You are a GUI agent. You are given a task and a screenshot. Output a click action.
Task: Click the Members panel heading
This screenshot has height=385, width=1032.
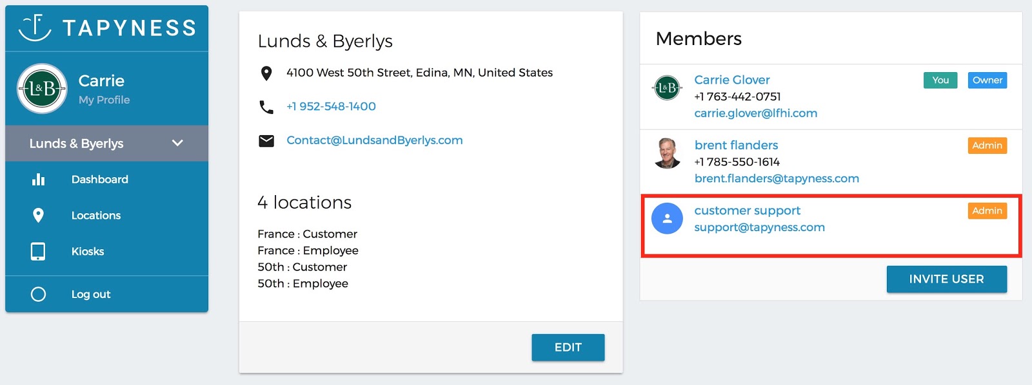pyautogui.click(x=699, y=39)
